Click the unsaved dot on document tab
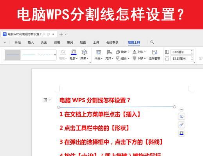 (x=53, y=34)
